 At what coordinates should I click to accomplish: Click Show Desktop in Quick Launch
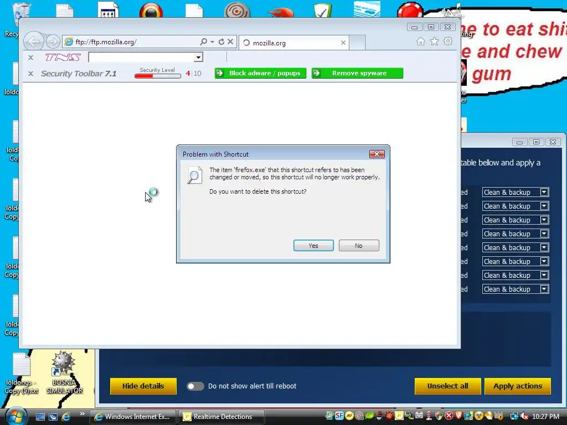pos(40,417)
